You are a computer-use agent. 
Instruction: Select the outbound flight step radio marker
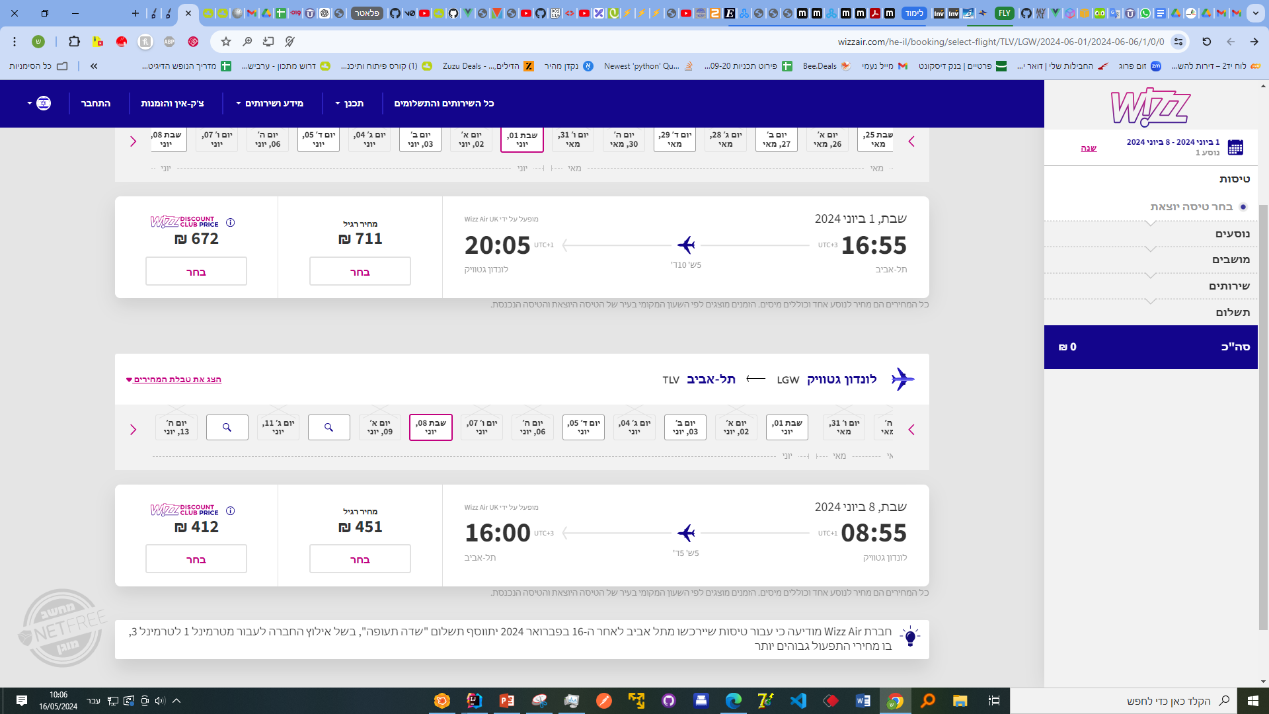[1243, 207]
